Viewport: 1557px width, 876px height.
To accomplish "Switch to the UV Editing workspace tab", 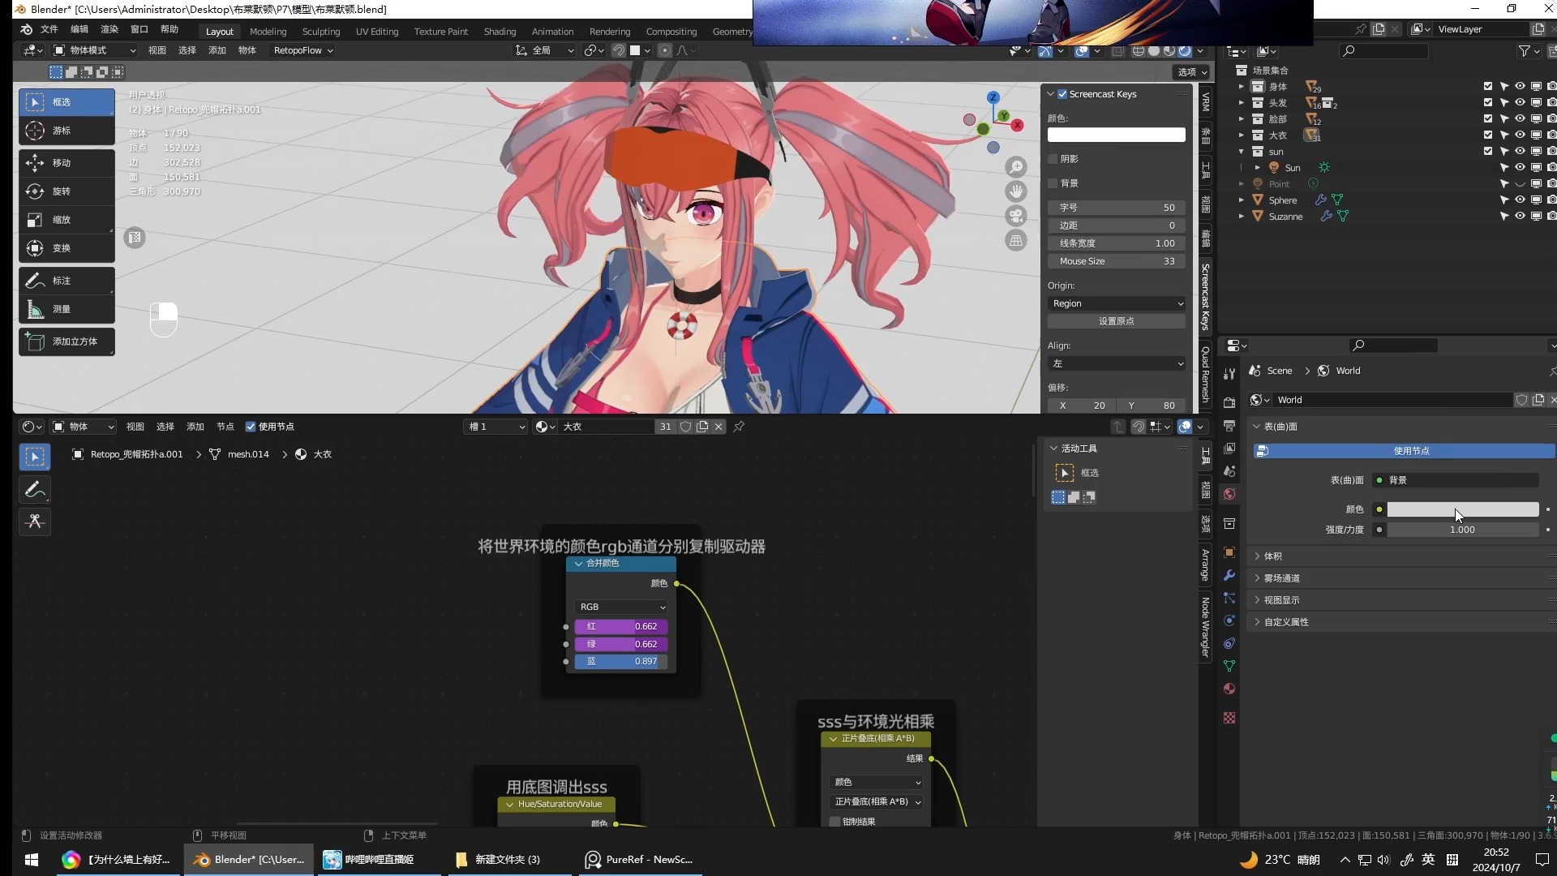I will pyautogui.click(x=377, y=32).
